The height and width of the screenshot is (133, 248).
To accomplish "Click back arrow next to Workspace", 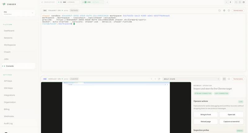I will (x=42, y=2).
